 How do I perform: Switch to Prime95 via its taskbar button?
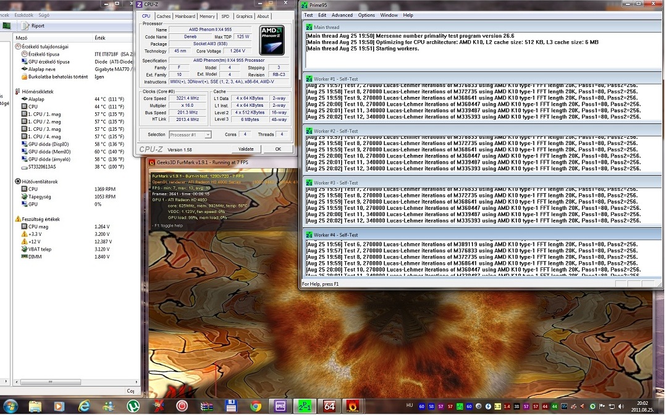(x=305, y=406)
